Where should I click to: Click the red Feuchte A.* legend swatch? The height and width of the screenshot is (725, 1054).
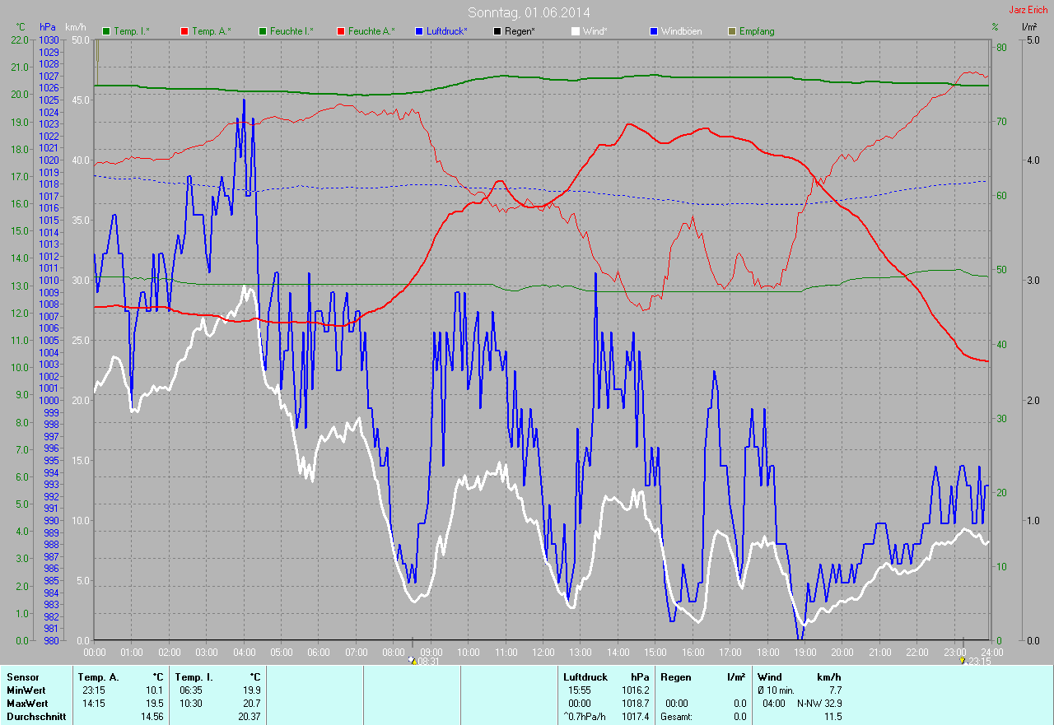click(341, 31)
